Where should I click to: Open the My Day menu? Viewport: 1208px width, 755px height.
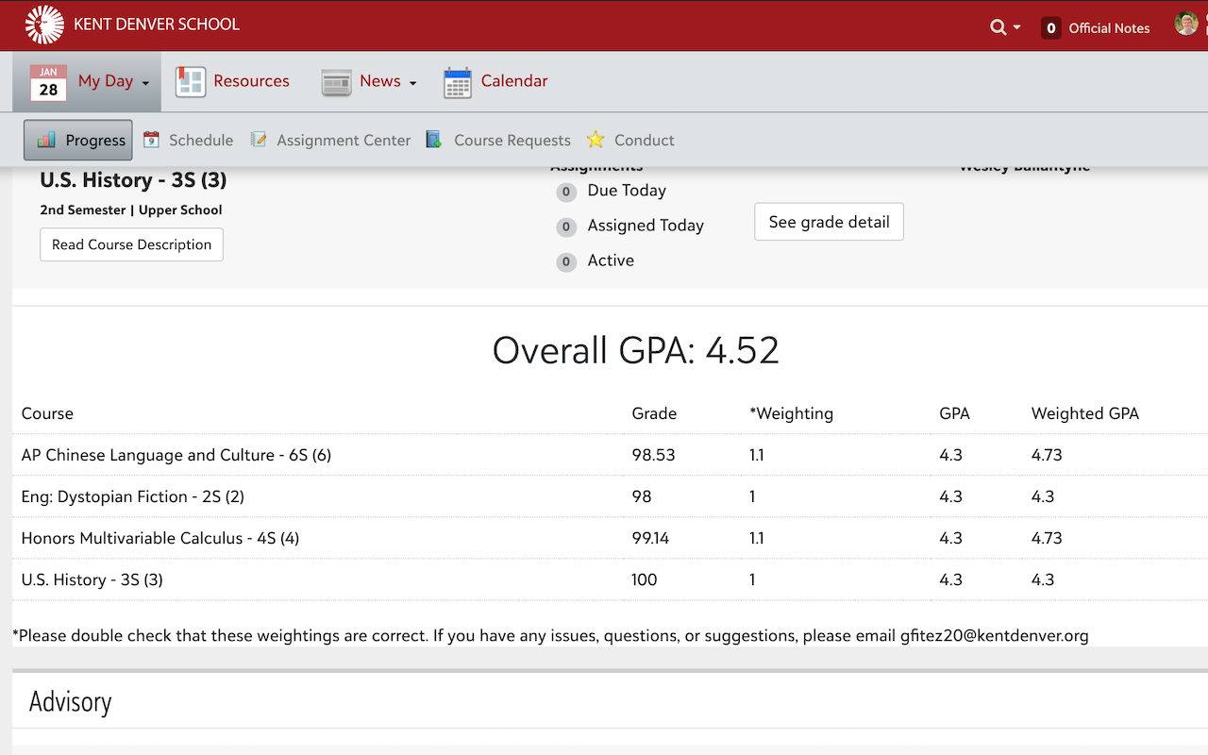106,81
